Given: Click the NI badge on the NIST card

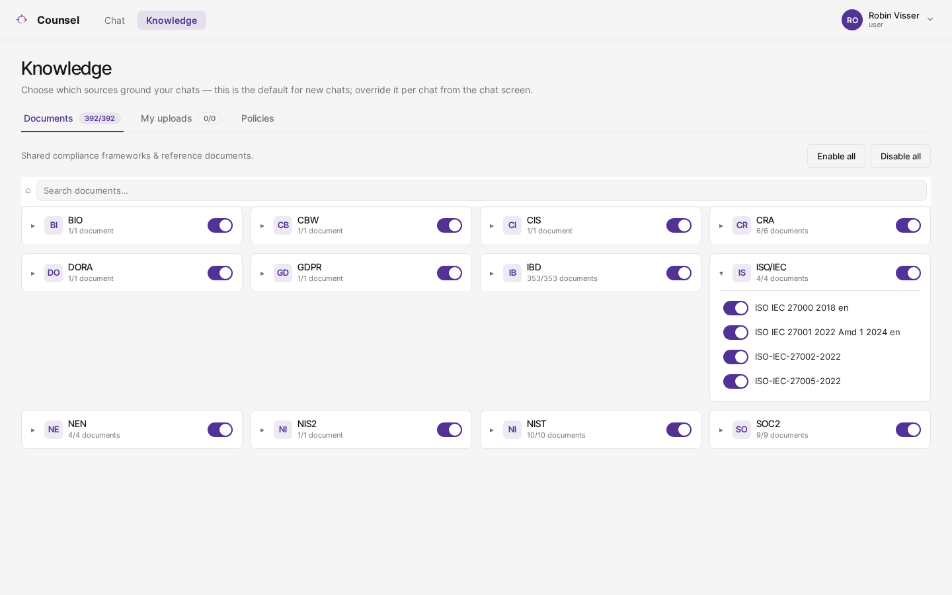Looking at the screenshot, I should (x=512, y=430).
